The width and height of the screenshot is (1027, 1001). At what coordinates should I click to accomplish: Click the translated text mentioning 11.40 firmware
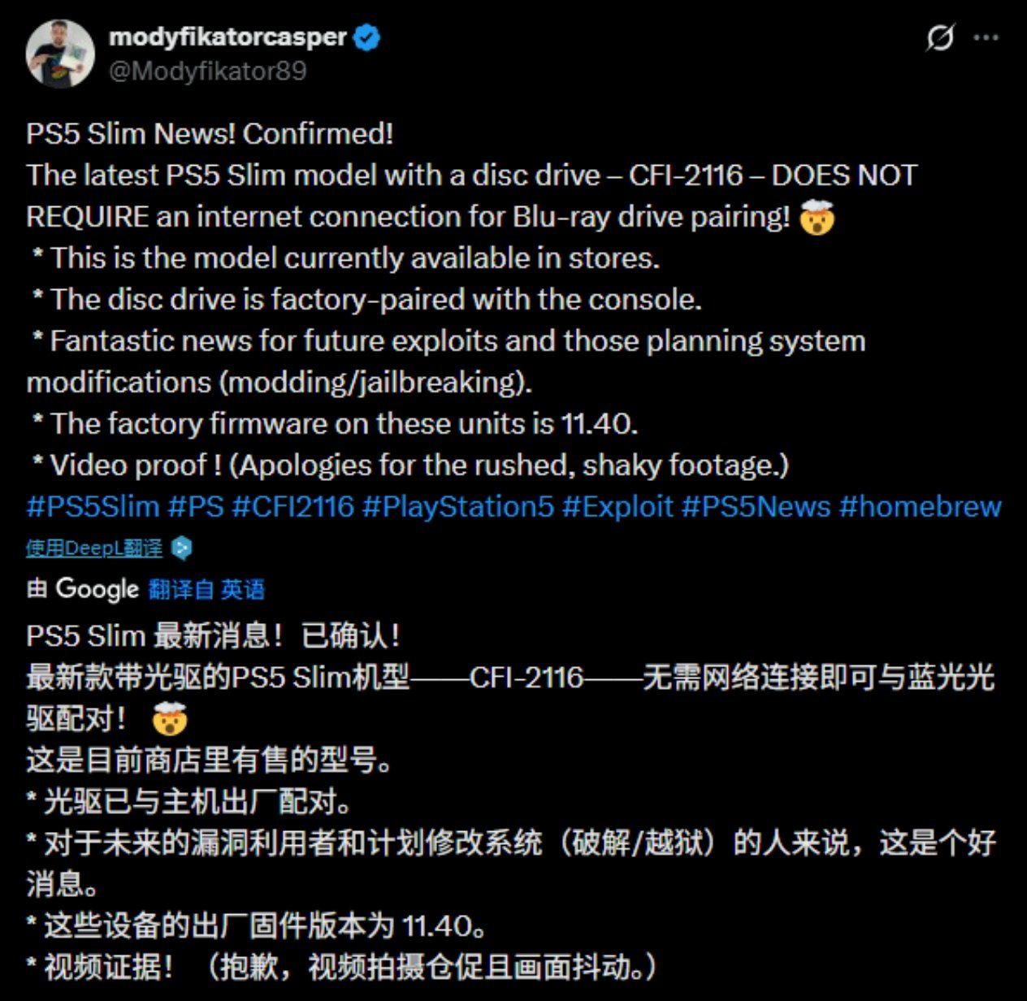(x=257, y=925)
